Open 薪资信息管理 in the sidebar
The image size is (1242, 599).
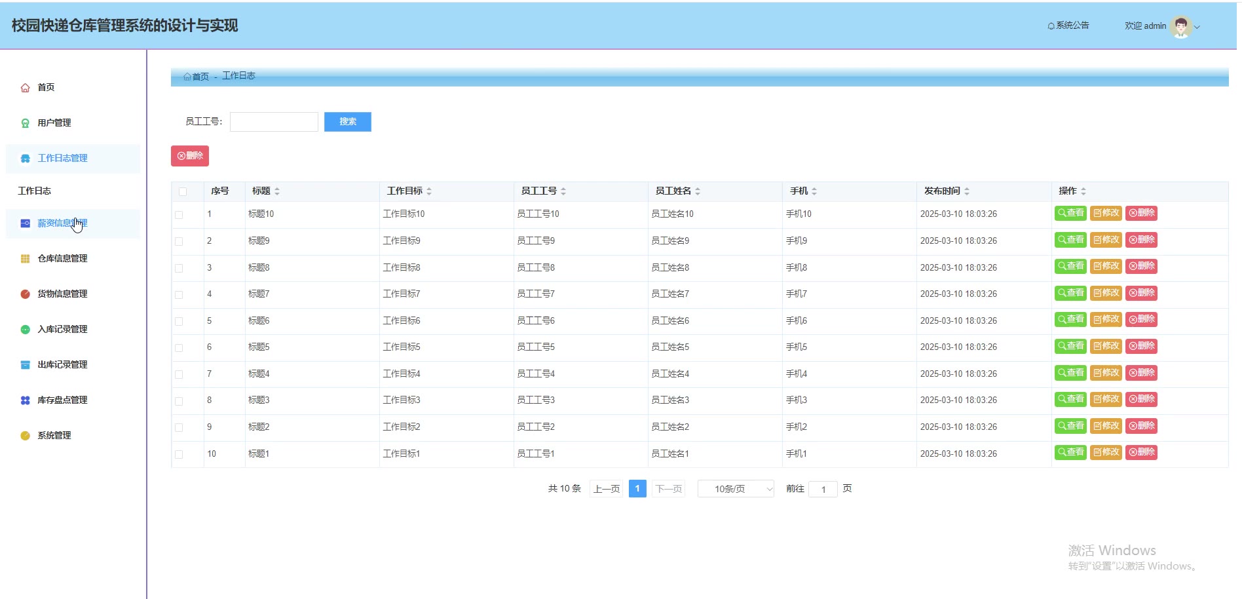click(62, 223)
